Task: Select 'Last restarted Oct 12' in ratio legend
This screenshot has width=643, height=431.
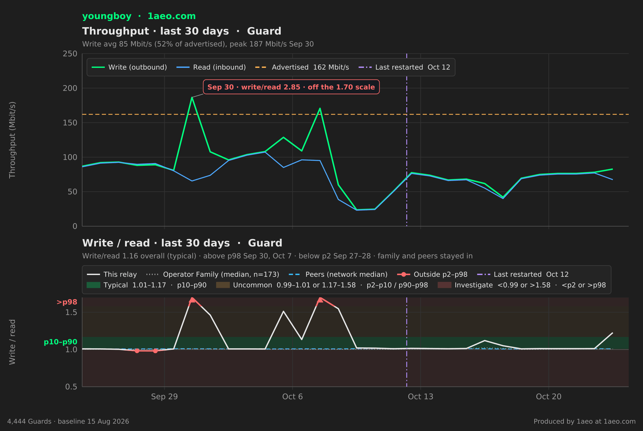Action: [x=523, y=274]
